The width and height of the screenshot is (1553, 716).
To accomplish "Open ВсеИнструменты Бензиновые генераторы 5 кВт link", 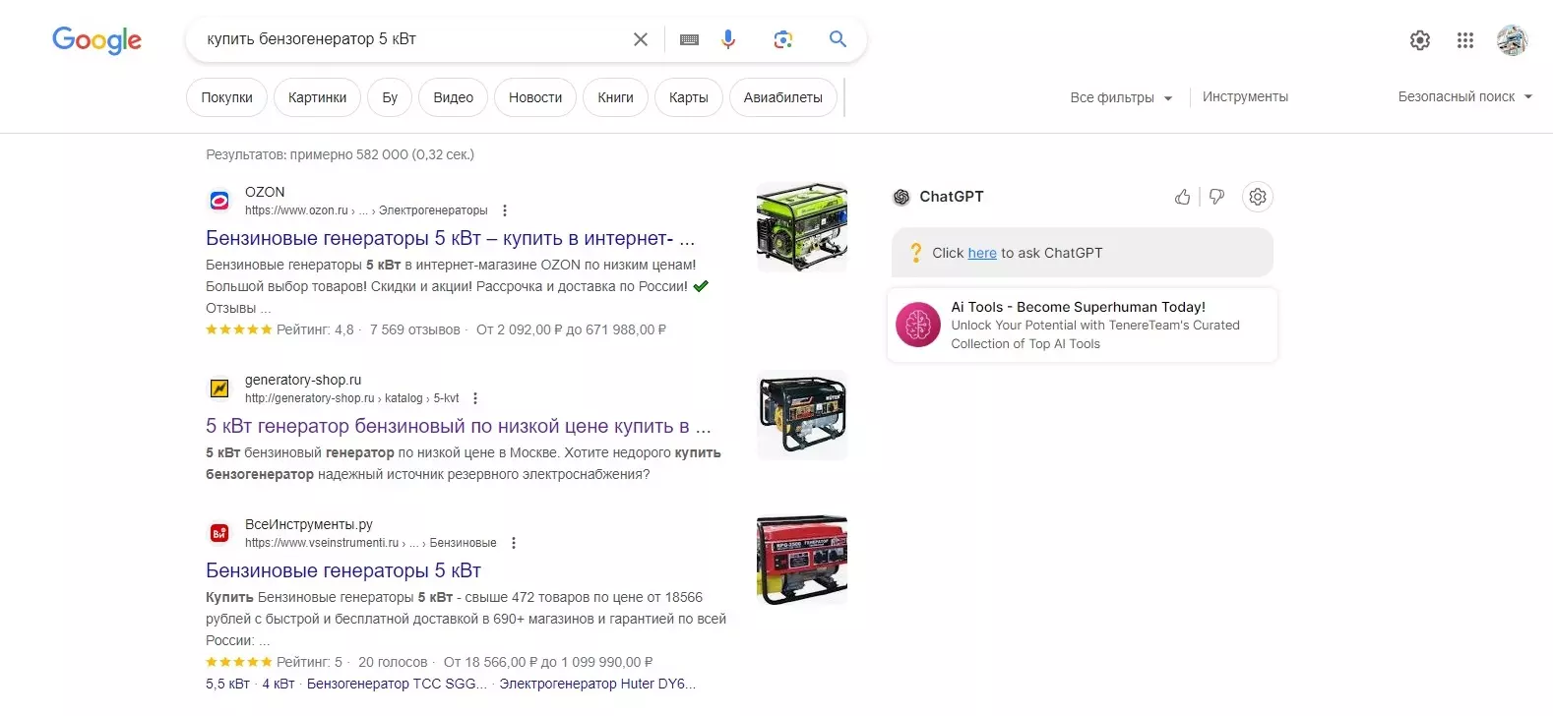I will click(343, 570).
